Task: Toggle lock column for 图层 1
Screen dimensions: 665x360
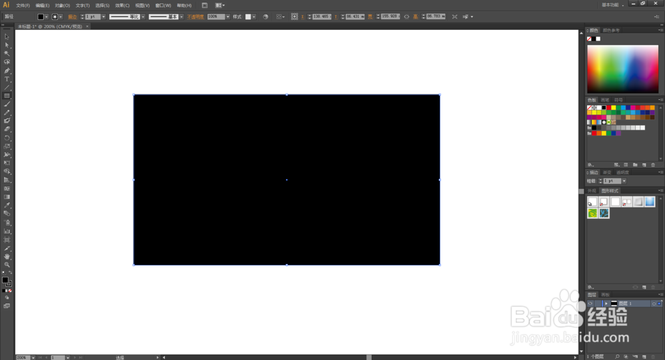Action: click(598, 303)
